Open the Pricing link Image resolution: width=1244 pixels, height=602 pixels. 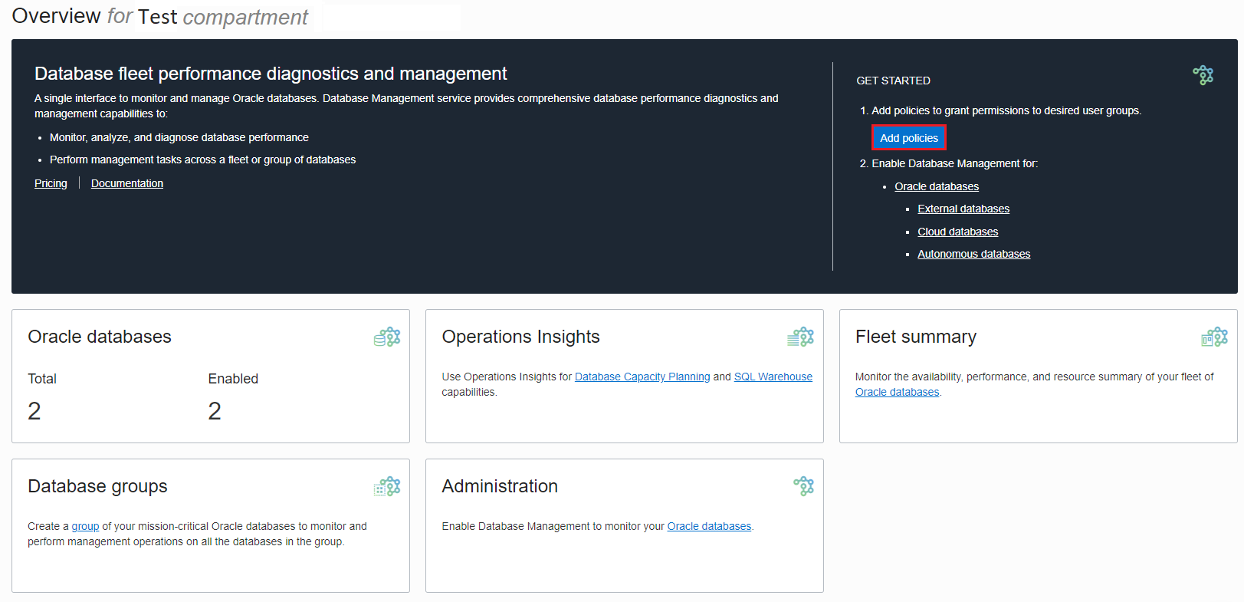(51, 183)
